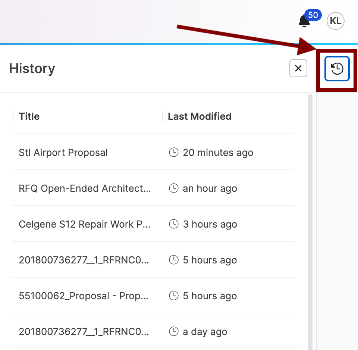Toggle the History panel clock icon
Image resolution: width=358 pixels, height=350 pixels.
coord(337,69)
